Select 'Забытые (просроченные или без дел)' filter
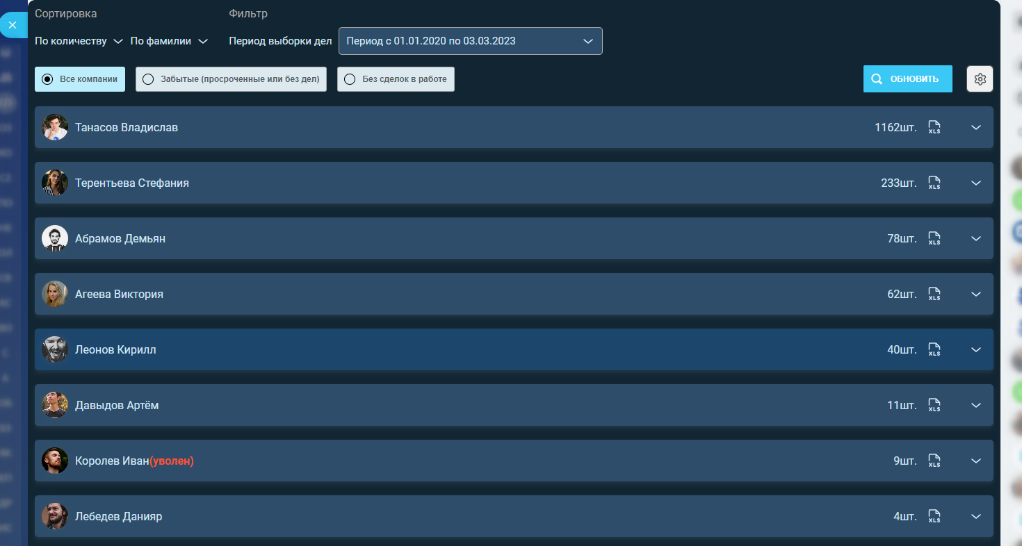 (x=231, y=79)
